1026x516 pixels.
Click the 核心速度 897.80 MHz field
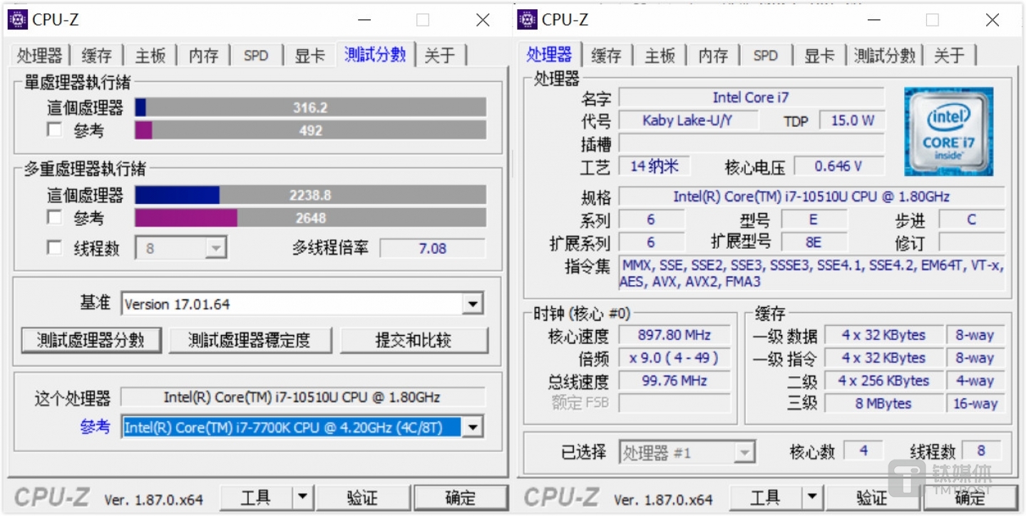coord(673,334)
